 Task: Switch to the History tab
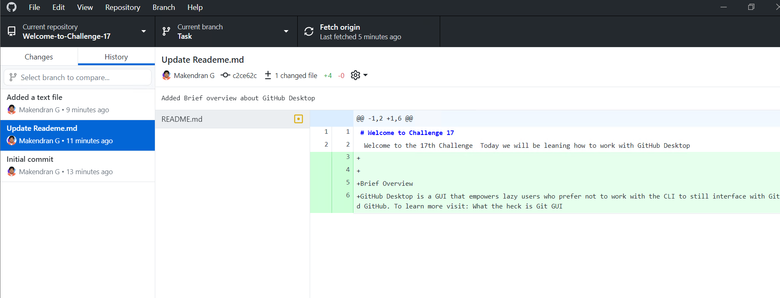click(116, 57)
